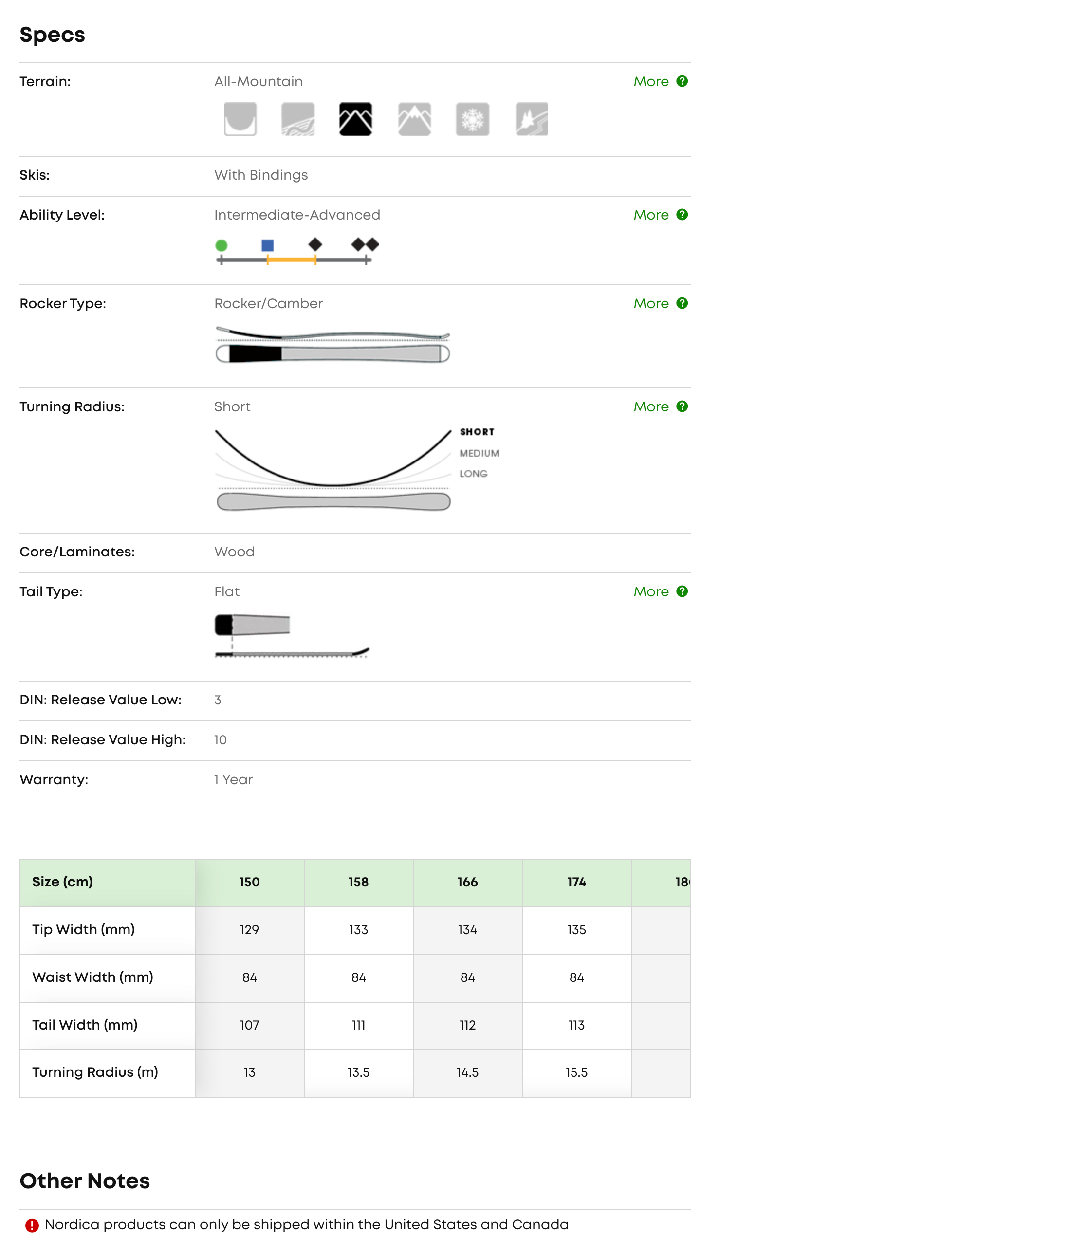This screenshot has width=1071, height=1254.
Task: Click the rocker/camber ski profile diagram
Action: click(332, 345)
